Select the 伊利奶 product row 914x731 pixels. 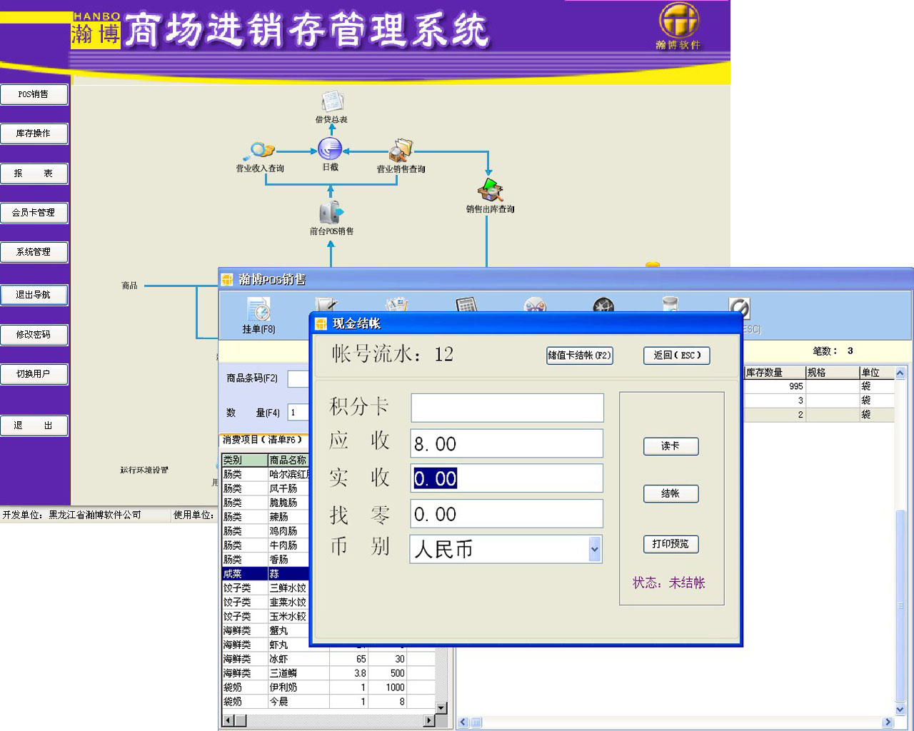328,687
